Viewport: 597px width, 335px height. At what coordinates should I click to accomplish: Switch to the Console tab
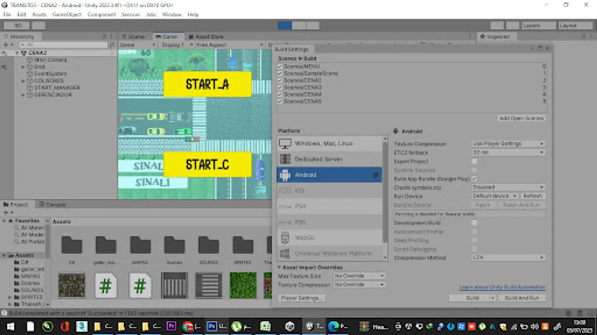53,205
